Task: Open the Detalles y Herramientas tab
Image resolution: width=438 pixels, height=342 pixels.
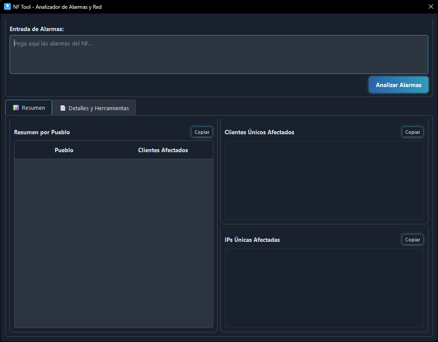Action: (x=98, y=108)
